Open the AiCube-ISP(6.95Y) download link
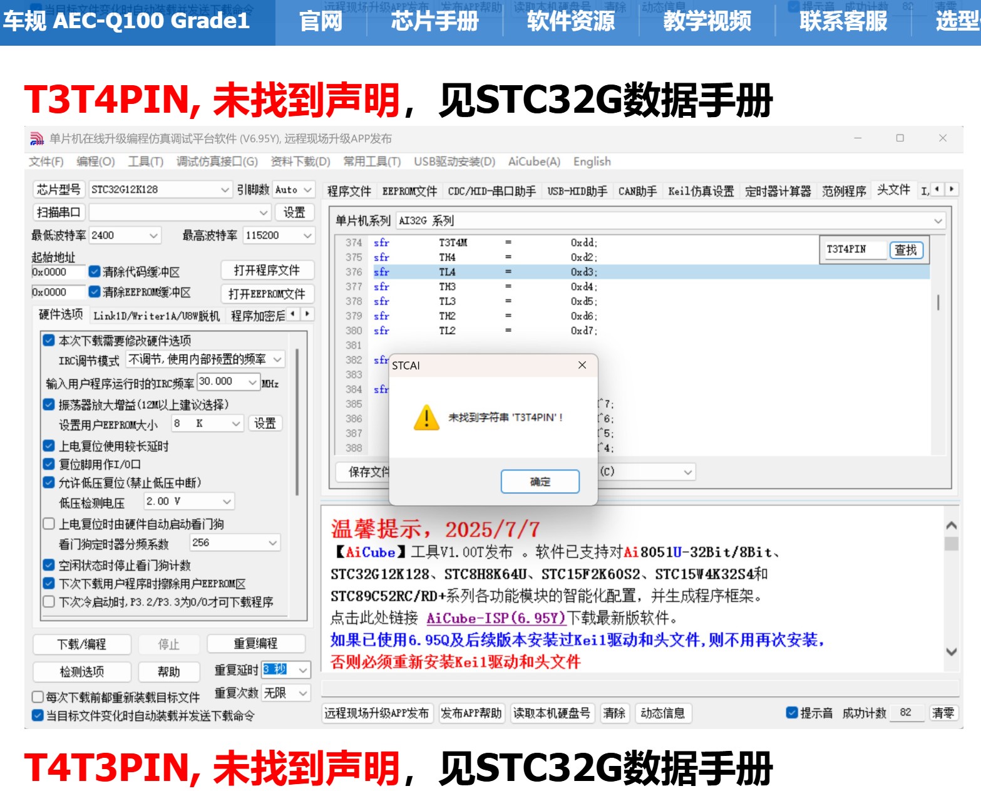This screenshot has height=791, width=981. coord(496,618)
